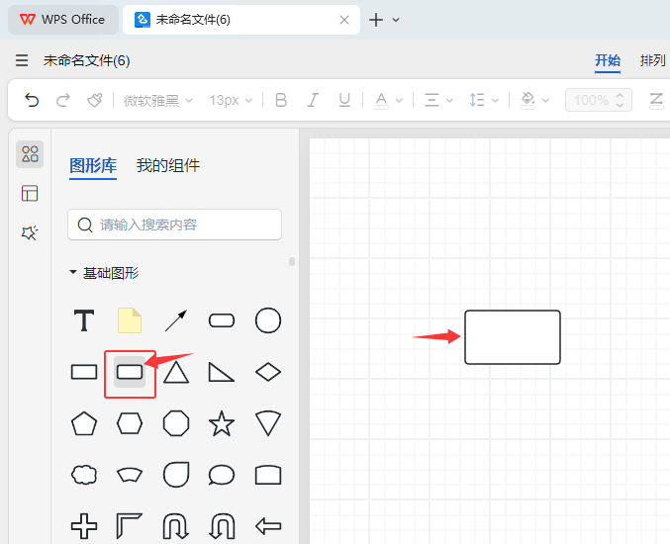Click the fill bucket color button
670x544 pixels.
click(528, 100)
